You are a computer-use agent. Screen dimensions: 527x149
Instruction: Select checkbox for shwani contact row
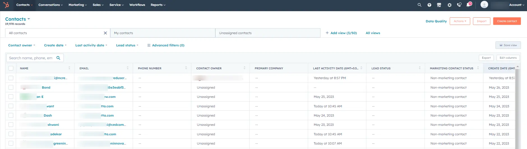[x=11, y=125]
